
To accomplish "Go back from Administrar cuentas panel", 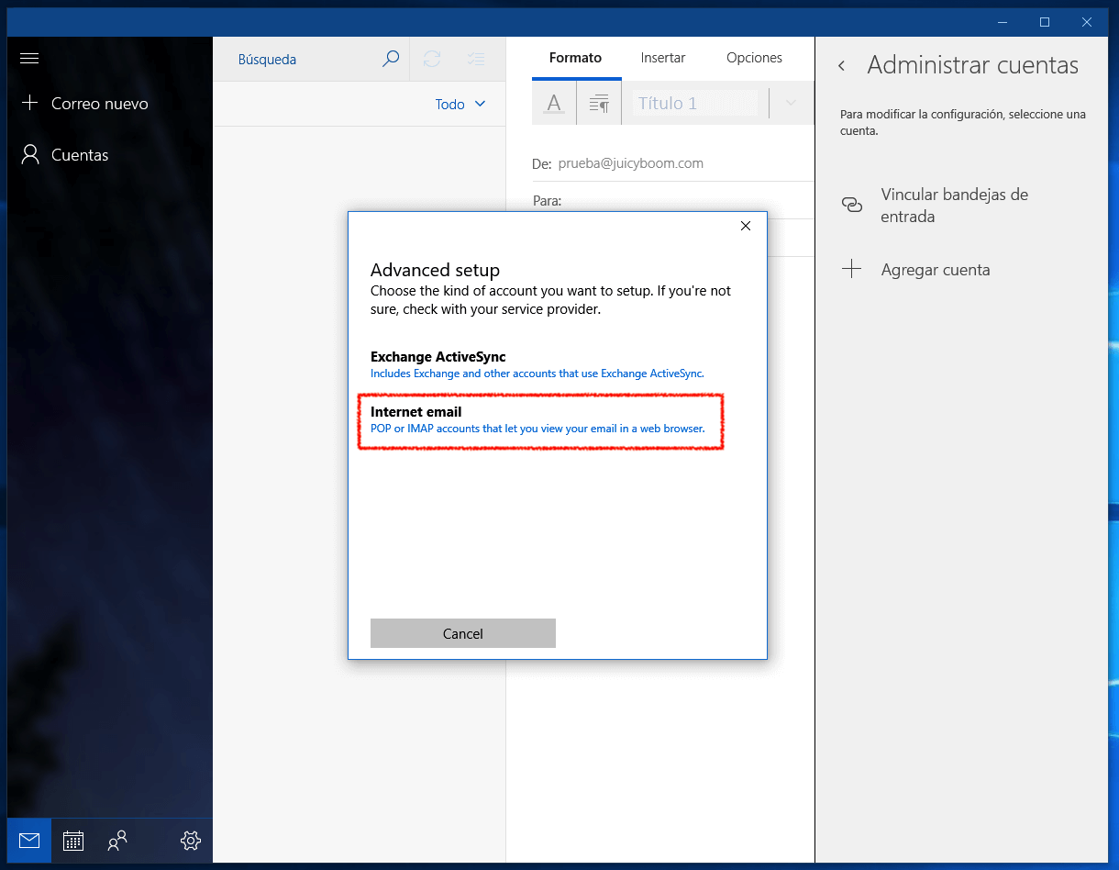I will point(841,66).
